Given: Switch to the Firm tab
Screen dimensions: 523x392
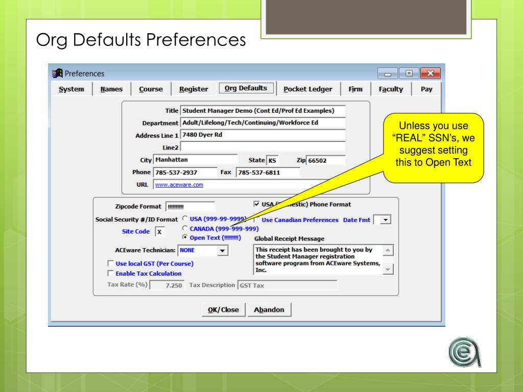Looking at the screenshot, I should 355,89.
